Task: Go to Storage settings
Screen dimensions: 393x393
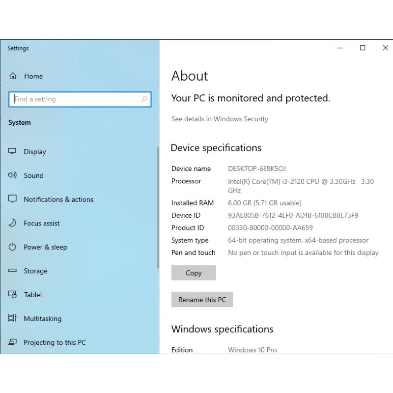Action: click(x=35, y=271)
